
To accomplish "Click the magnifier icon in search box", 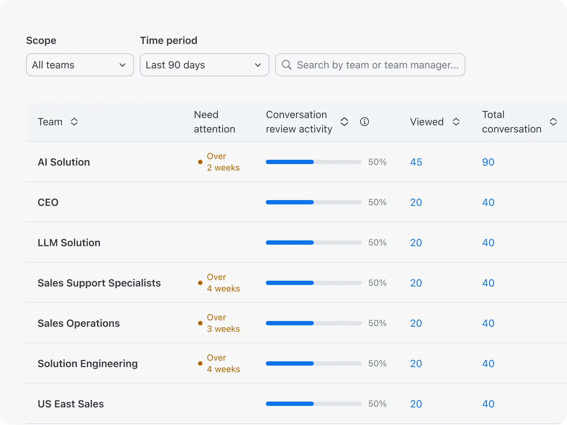I will point(287,65).
